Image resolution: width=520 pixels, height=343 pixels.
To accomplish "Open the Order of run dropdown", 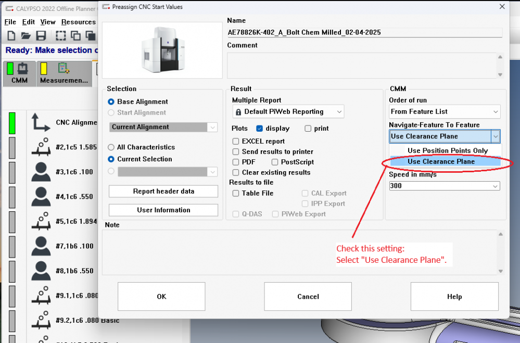I will 444,111.
